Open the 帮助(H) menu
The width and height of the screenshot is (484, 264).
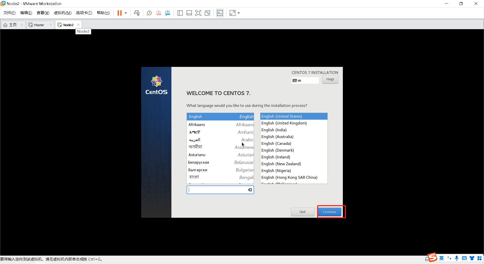103,13
